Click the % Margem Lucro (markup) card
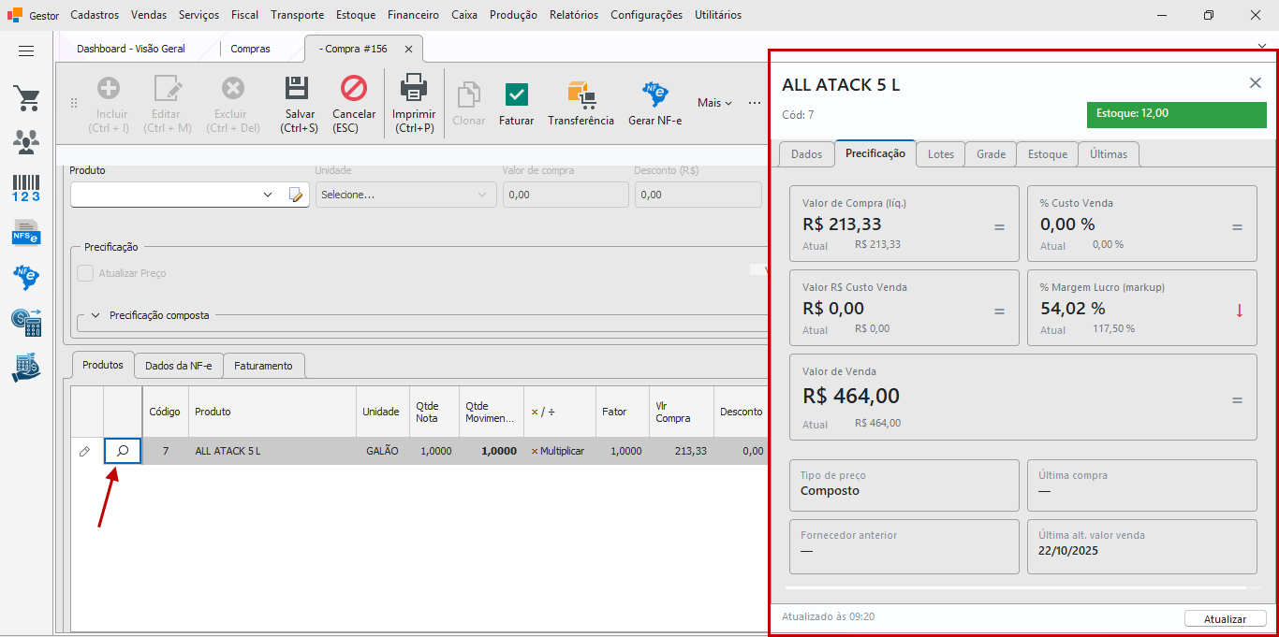Screen dimensions: 1279x637 [1141, 308]
